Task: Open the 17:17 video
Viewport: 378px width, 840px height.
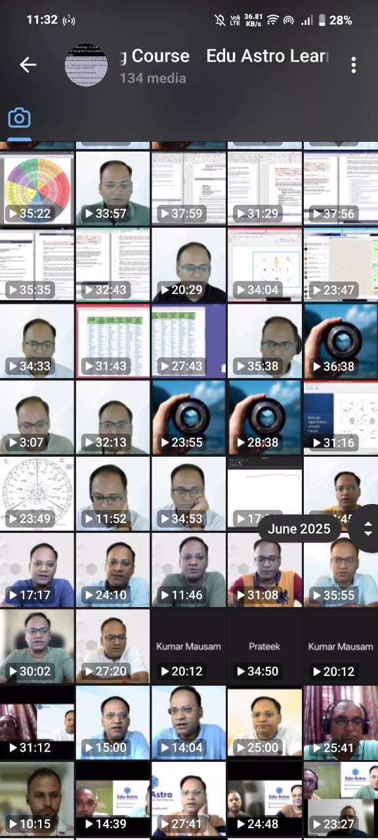Action: pyautogui.click(x=37, y=570)
